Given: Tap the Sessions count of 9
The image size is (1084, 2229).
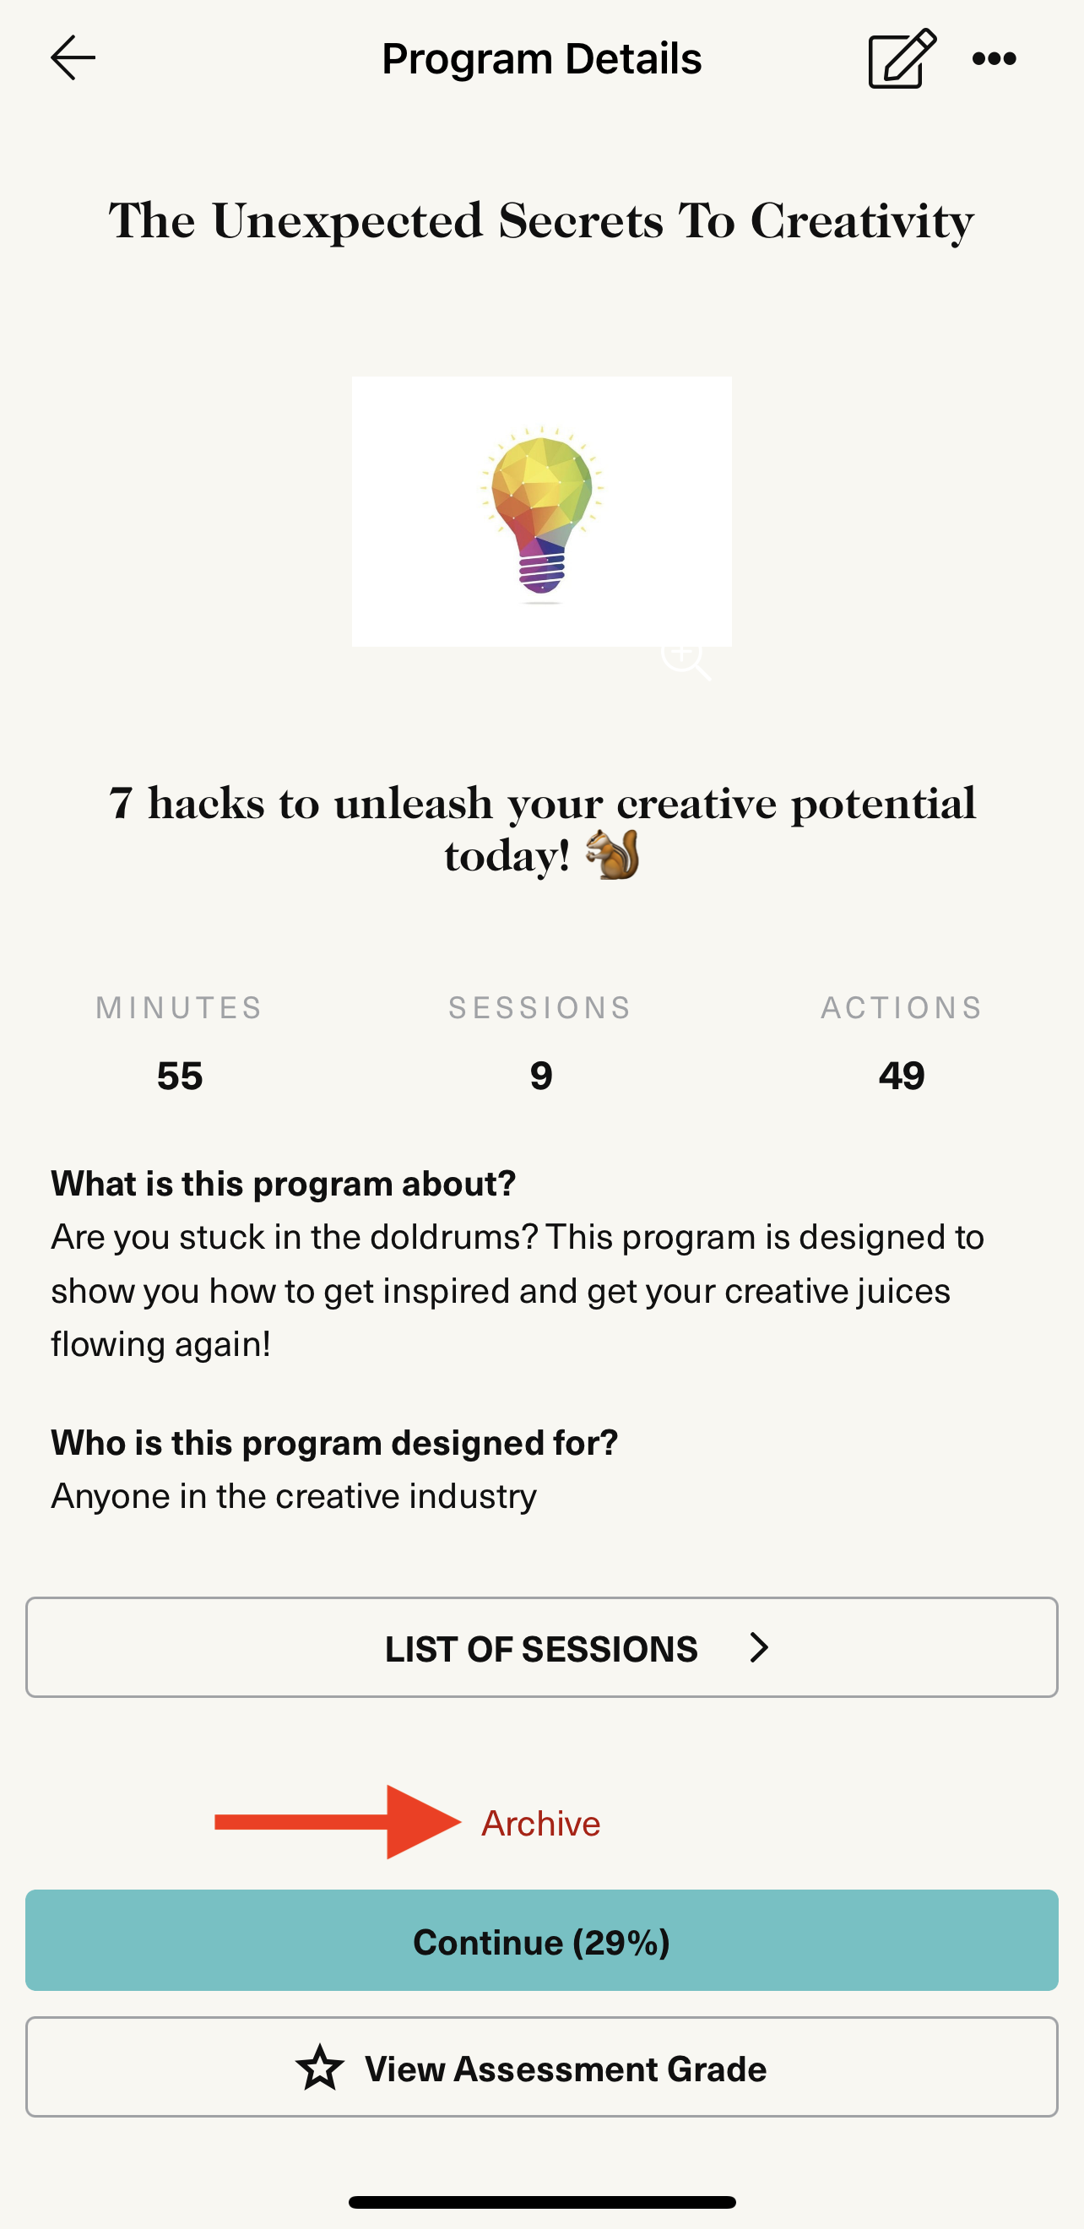Looking at the screenshot, I should pyautogui.click(x=541, y=1076).
